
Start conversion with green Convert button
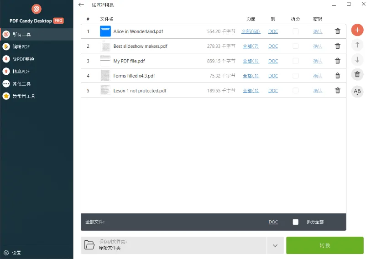click(x=324, y=245)
